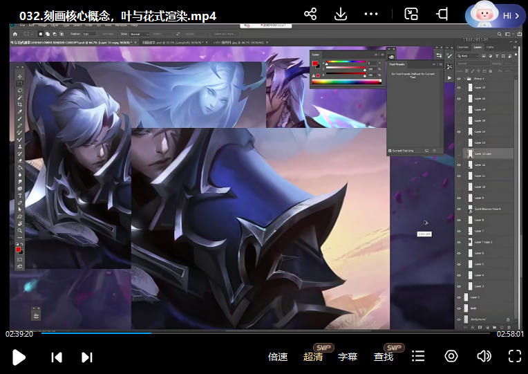528x374 pixels.
Task: Enter fullscreen mode
Action: tap(514, 356)
